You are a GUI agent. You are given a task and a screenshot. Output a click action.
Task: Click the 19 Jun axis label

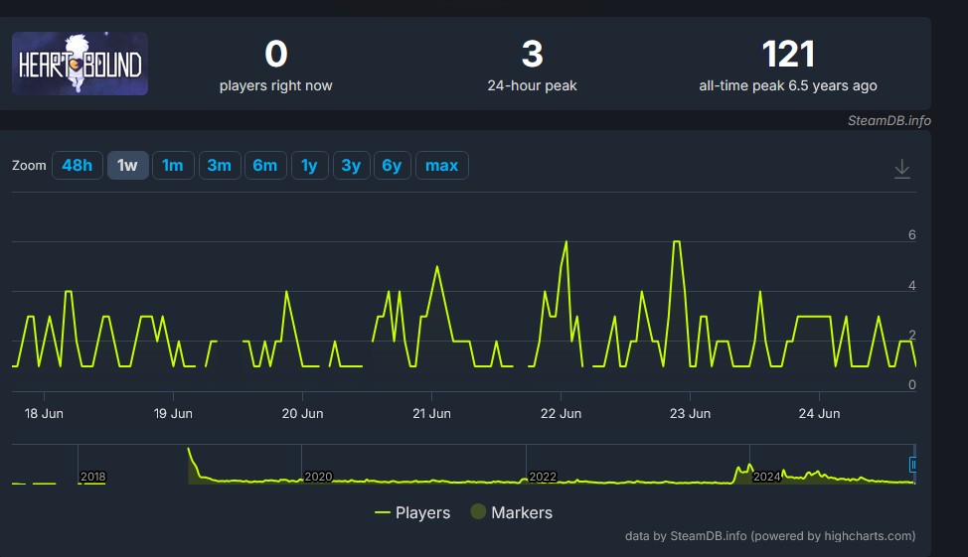pyautogui.click(x=173, y=414)
